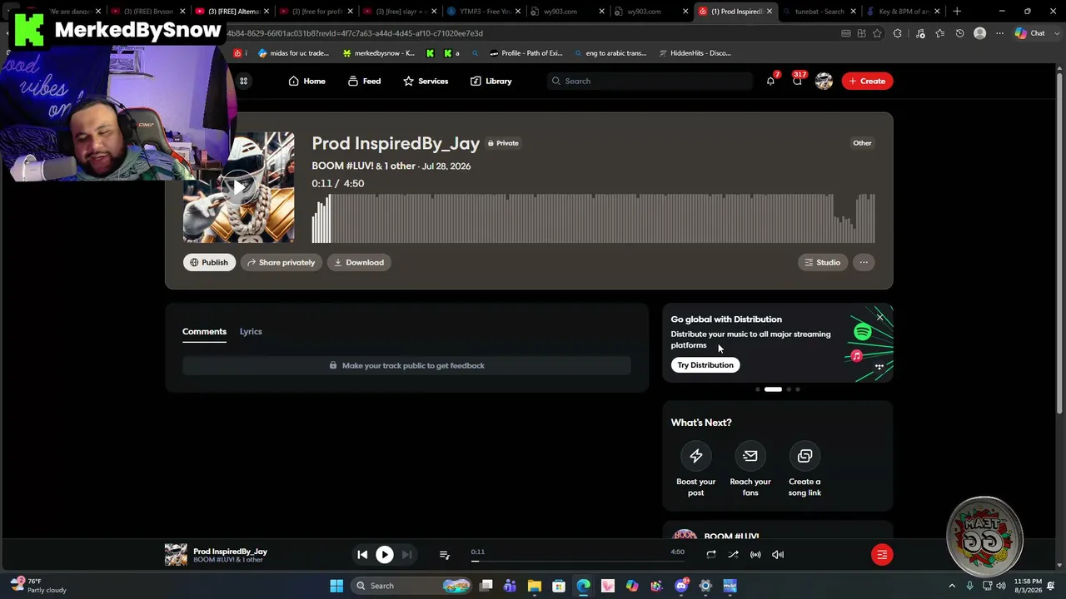This screenshot has width=1066, height=599.
Task: Open a new browser tab
Action: coord(957,12)
